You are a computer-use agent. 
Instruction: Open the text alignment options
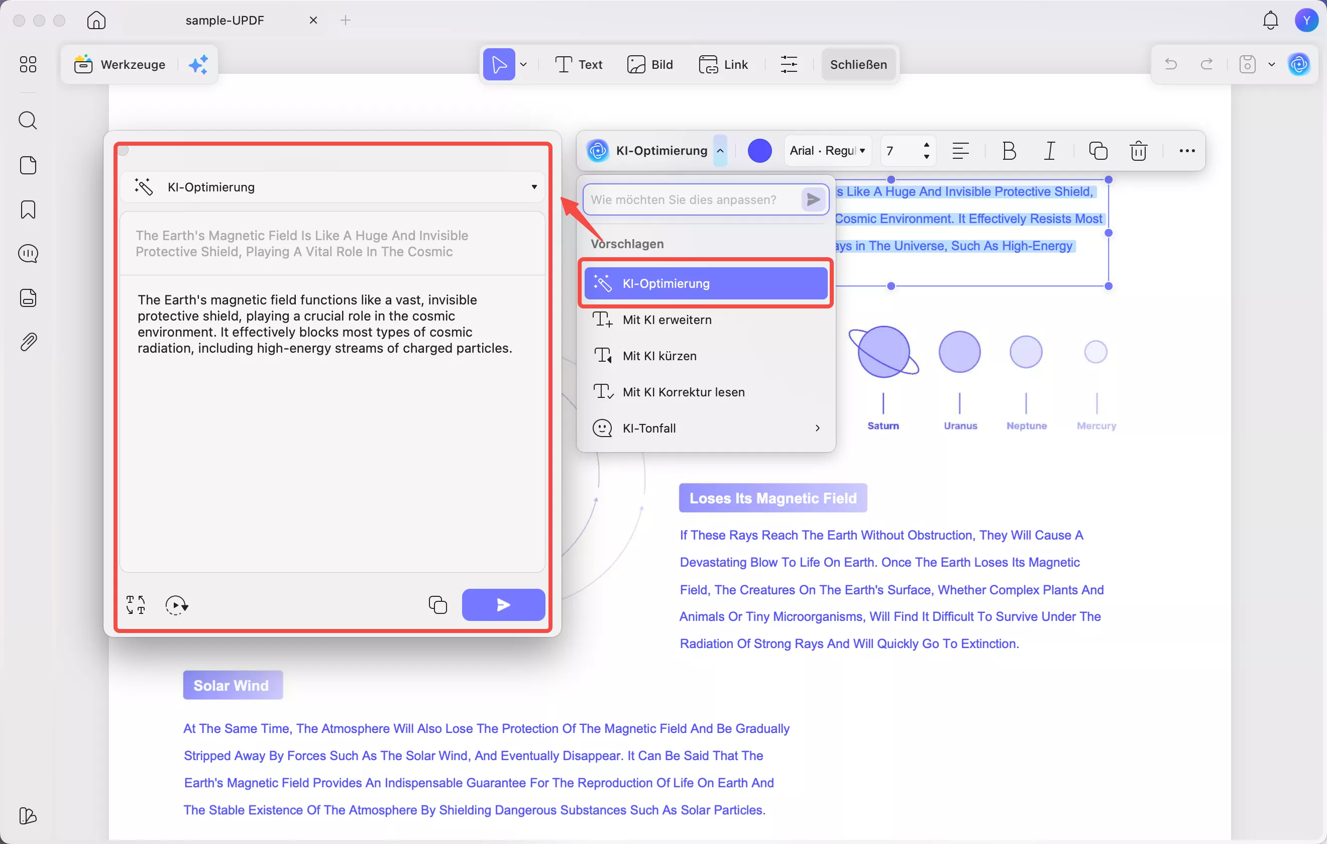(x=960, y=151)
